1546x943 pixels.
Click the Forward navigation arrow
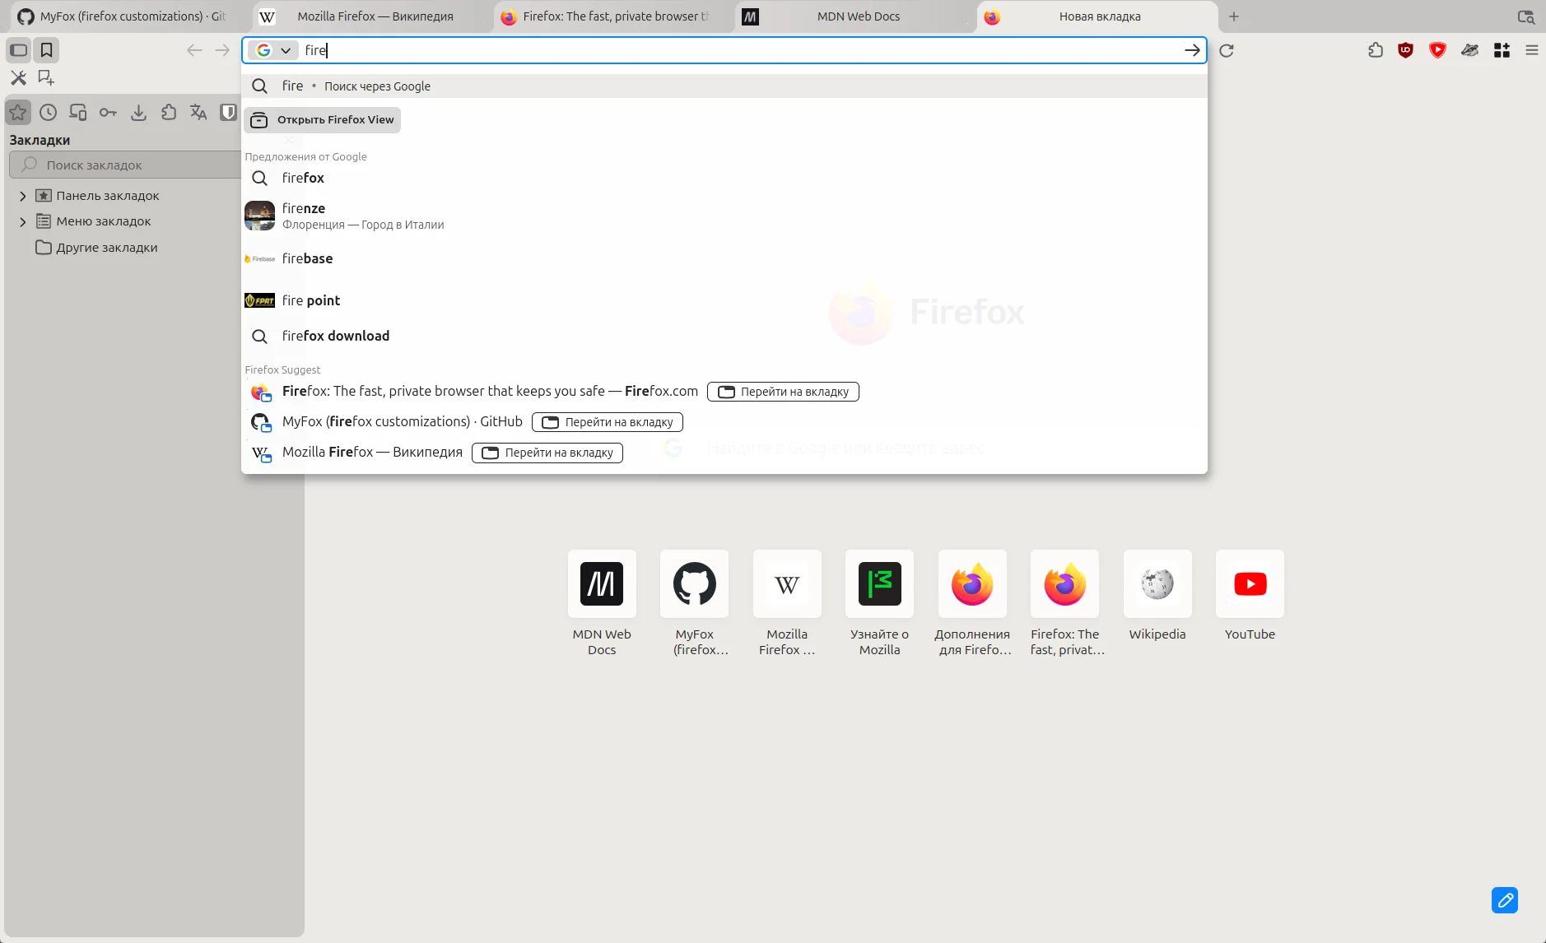coord(222,50)
